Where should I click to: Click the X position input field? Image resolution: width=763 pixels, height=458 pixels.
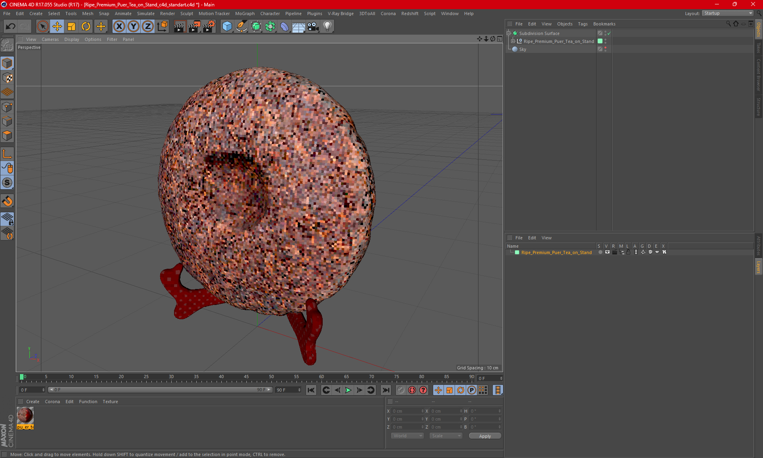pos(408,411)
